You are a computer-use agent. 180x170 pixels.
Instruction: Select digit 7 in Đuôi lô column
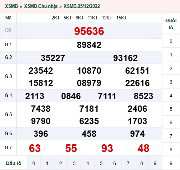[x=171, y=136]
